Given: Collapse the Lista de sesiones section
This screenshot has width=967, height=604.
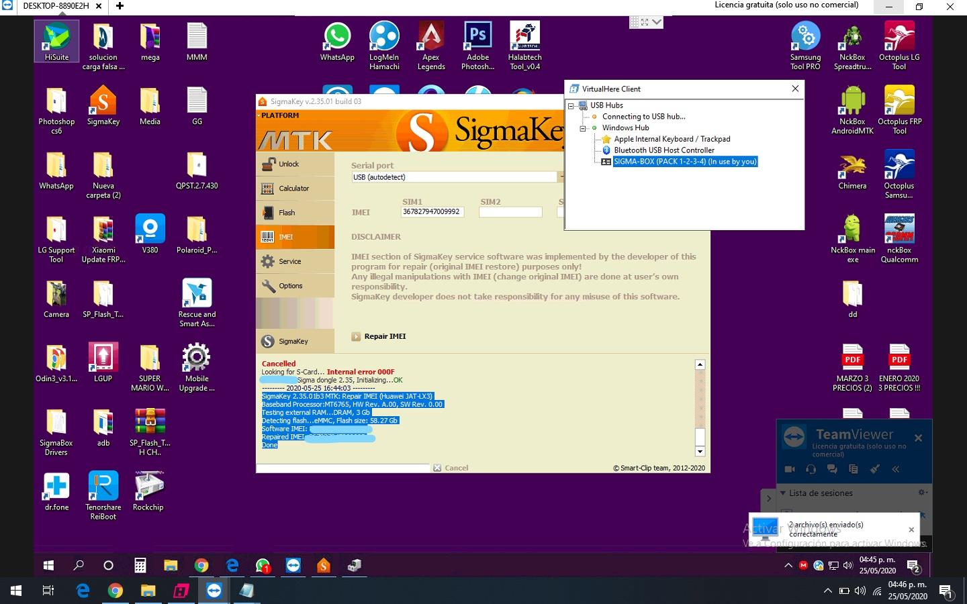Looking at the screenshot, I should [783, 493].
